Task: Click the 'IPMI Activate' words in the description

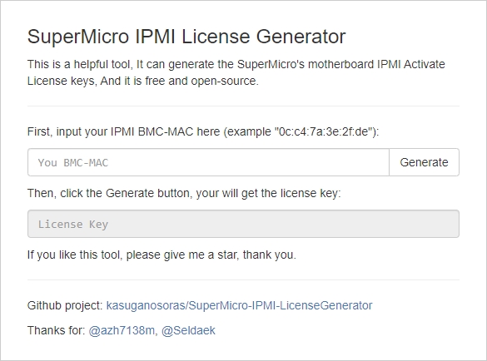Action: point(411,65)
